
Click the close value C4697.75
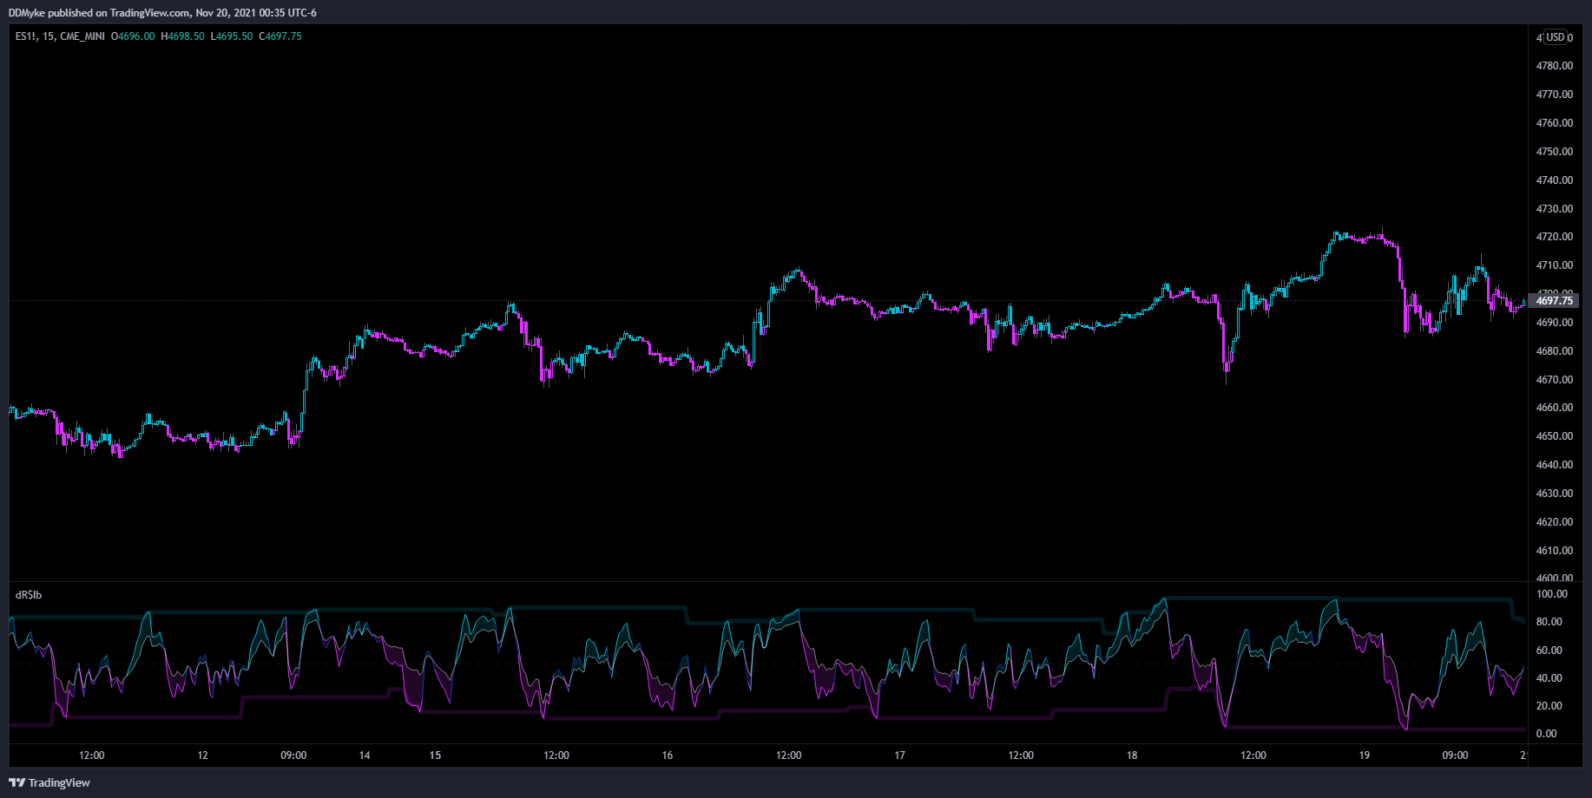click(x=280, y=36)
